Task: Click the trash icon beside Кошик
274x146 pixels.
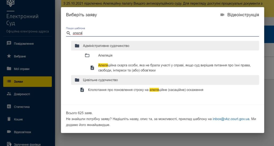Action: (x=9, y=119)
